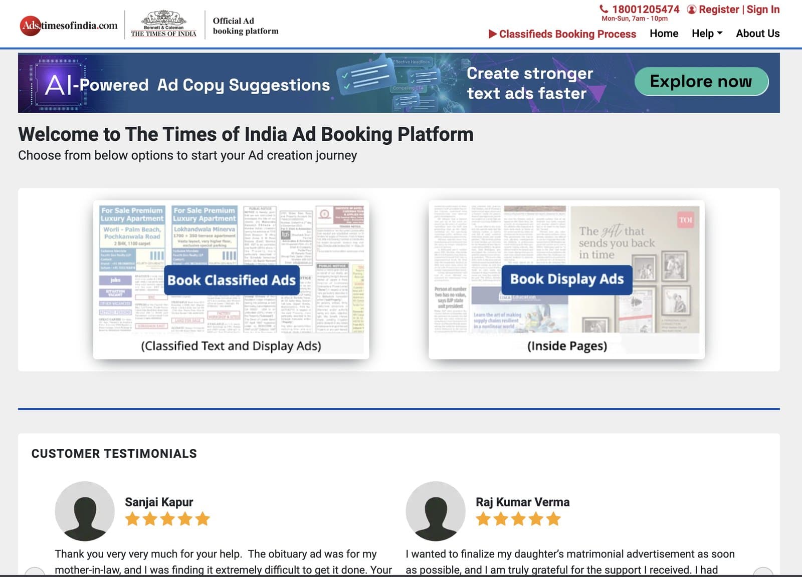The image size is (802, 577).
Task: Click the phone icon beside 18001205474
Action: point(604,9)
